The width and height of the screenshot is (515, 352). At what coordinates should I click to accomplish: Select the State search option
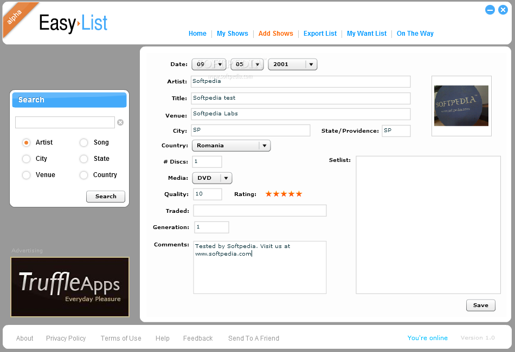(x=83, y=159)
